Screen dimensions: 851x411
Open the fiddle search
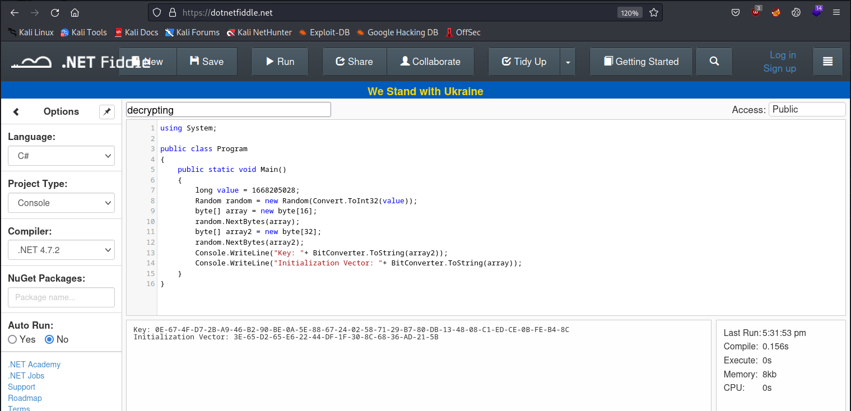tap(714, 62)
